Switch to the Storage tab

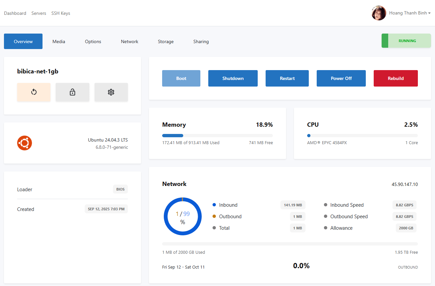[165, 41]
